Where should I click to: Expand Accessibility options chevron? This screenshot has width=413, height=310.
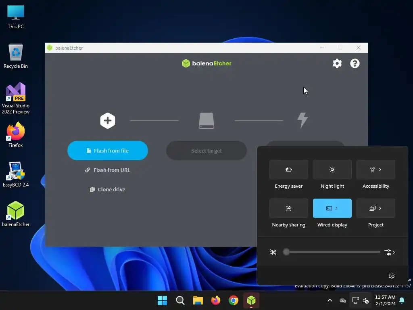tap(380, 170)
